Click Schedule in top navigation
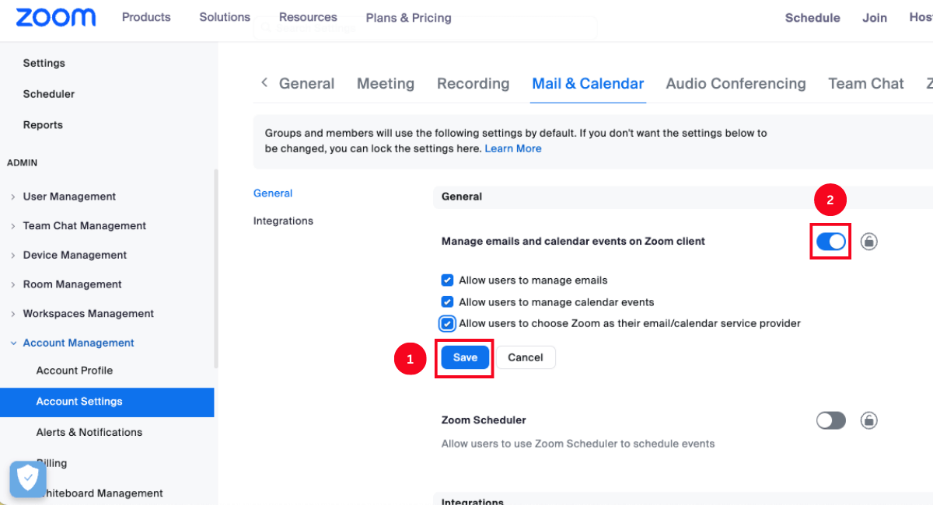 tap(812, 18)
